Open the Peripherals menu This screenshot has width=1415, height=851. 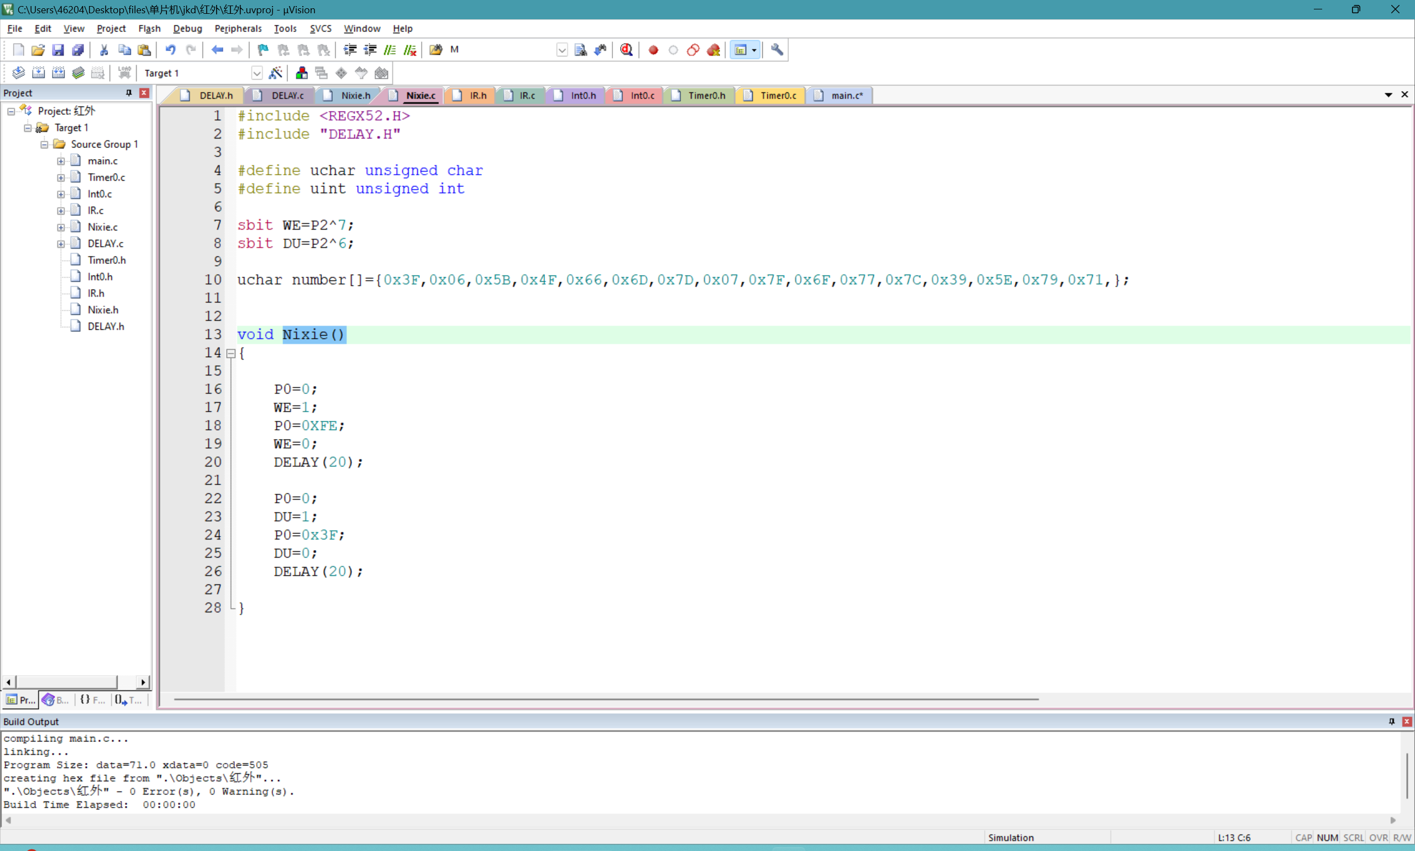[238, 28]
